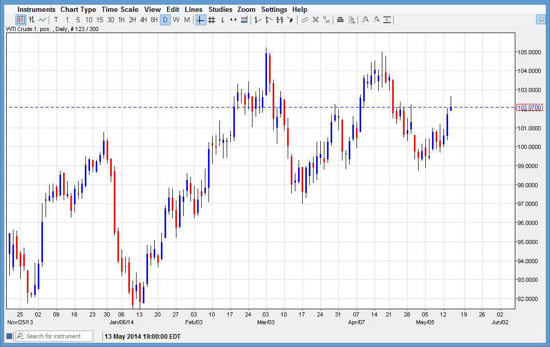Click the print chart icon
The image size is (550, 347).
(x=340, y=20)
